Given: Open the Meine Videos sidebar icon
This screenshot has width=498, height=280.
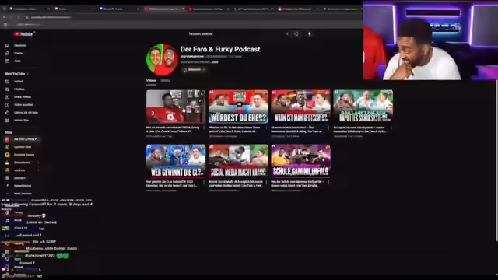Looking at the screenshot, I should (7, 97).
